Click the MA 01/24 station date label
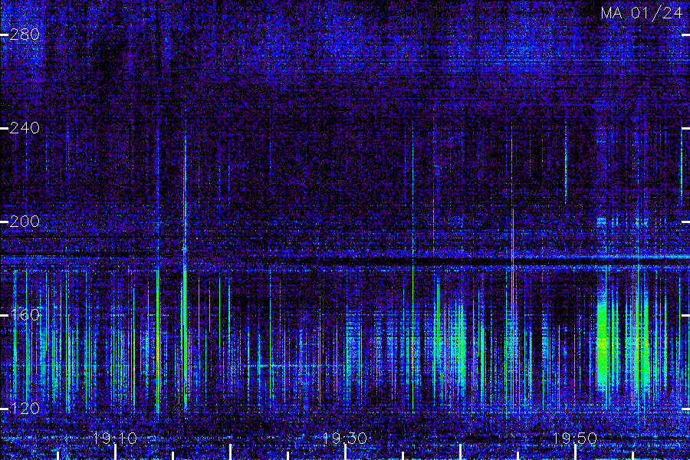This screenshot has height=460, width=690. click(x=641, y=13)
